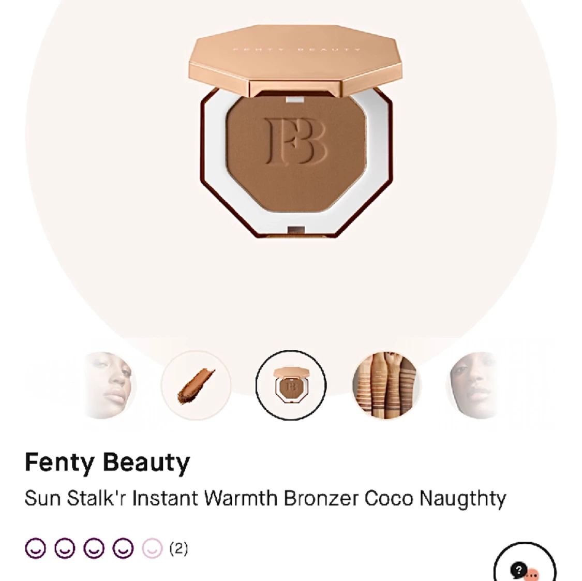Show the left model face thumbnail

click(x=109, y=385)
